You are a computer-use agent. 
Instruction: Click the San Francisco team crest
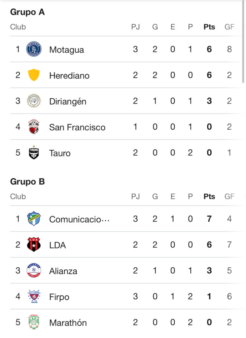pos(34,127)
